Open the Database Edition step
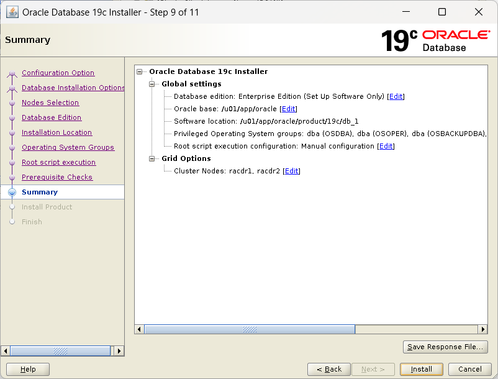498x379 pixels. 52,117
